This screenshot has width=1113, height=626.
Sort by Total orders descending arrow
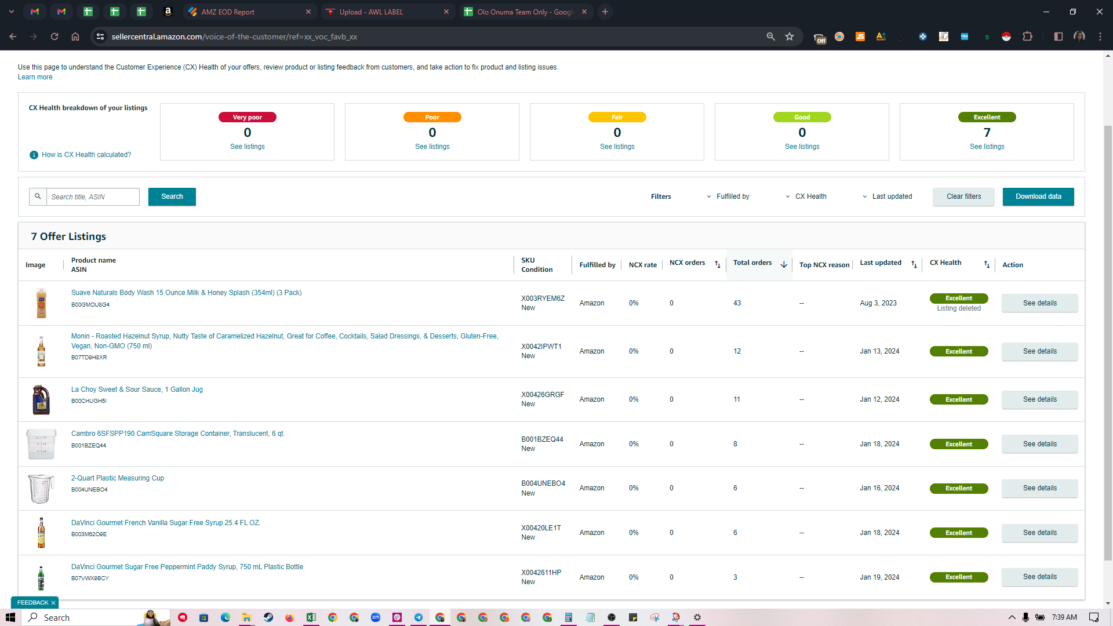point(784,264)
